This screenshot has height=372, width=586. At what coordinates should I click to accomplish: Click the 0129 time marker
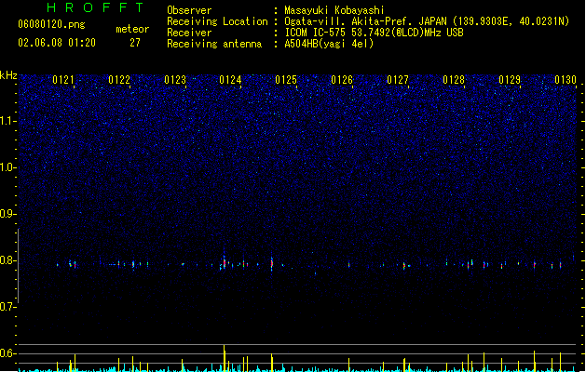[x=510, y=80]
